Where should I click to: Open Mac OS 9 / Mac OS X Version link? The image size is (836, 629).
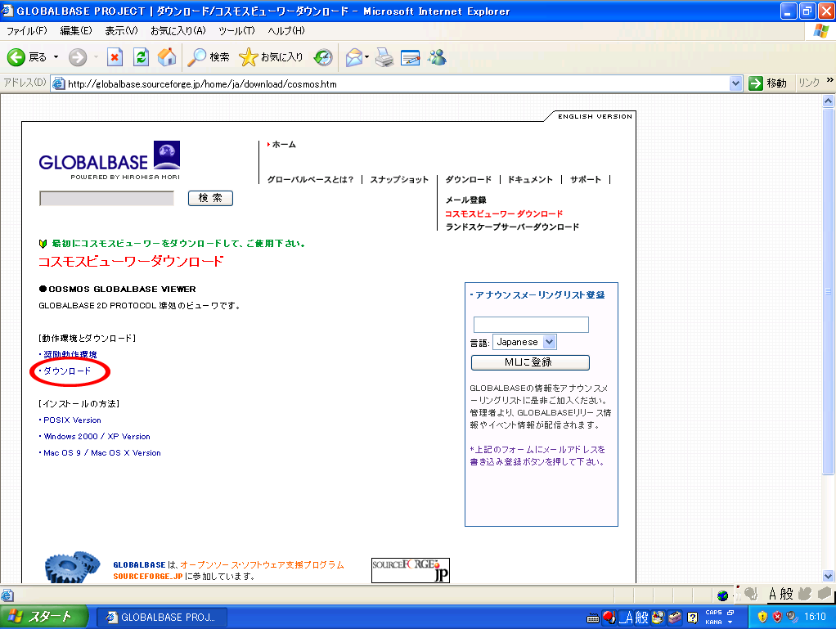[x=102, y=453]
